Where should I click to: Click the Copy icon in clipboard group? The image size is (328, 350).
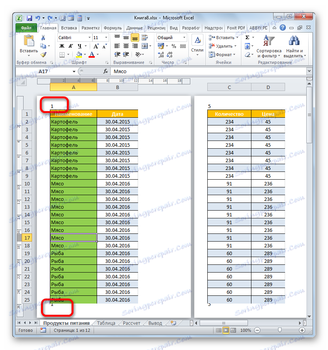43,46
